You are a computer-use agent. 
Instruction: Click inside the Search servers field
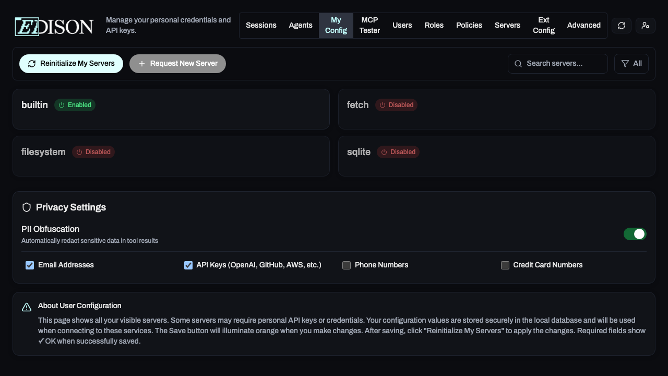coord(557,63)
